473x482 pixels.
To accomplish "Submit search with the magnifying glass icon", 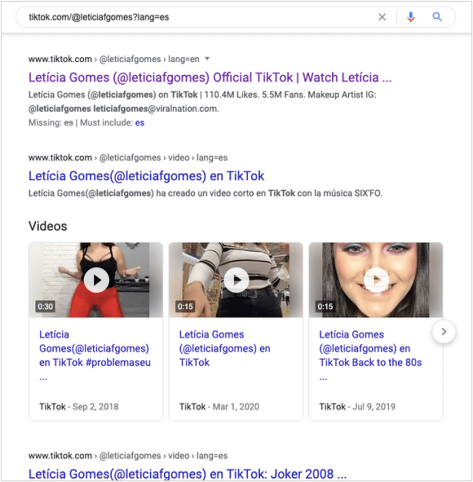I will coord(437,17).
